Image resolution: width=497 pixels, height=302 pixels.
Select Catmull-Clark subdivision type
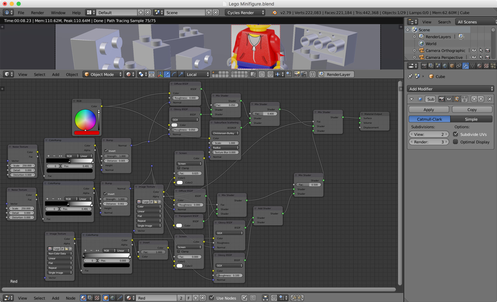point(429,119)
